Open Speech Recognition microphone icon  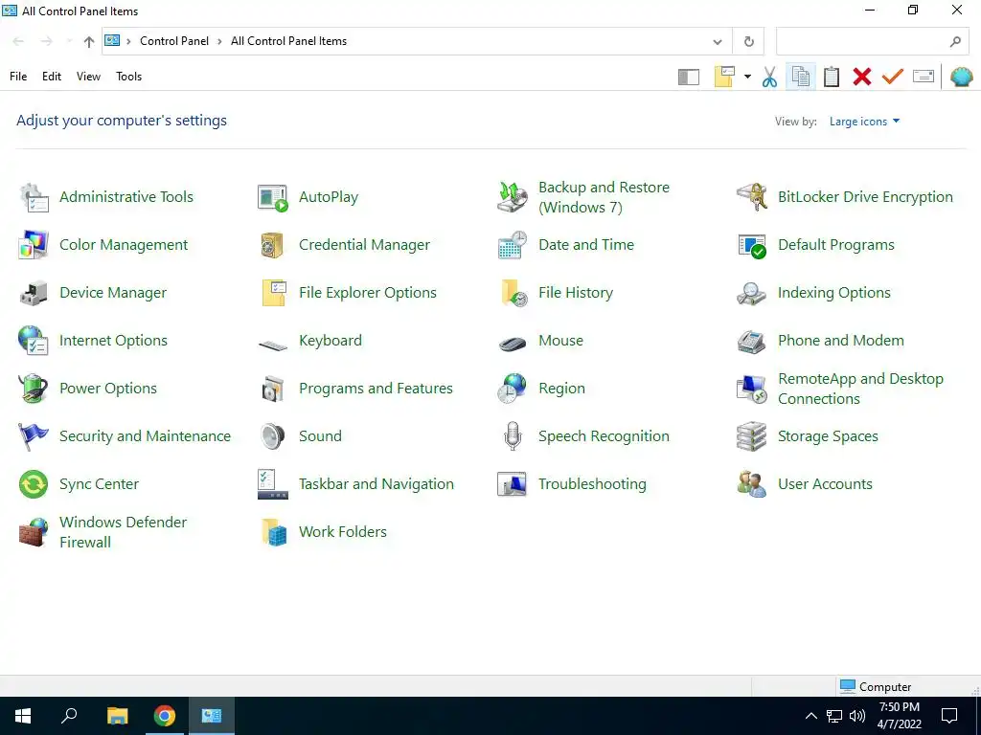click(x=513, y=436)
